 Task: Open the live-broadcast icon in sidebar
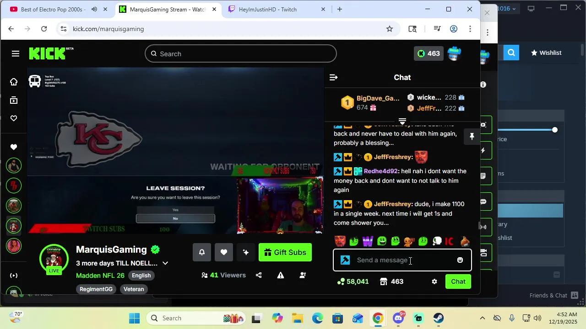coord(14,276)
